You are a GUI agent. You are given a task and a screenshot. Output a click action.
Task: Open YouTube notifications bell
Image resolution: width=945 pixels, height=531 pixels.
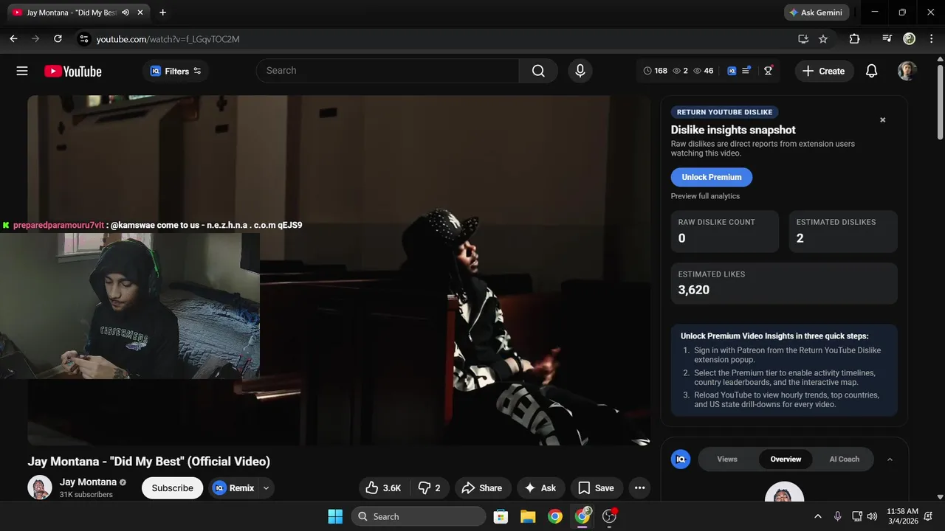[x=871, y=71]
